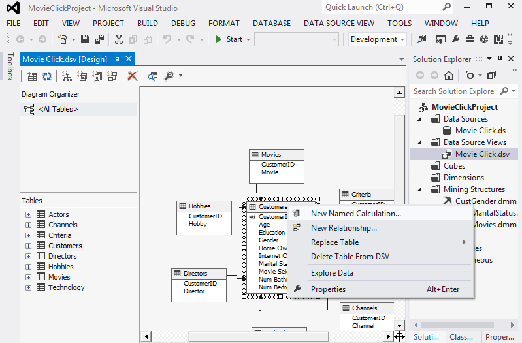Click the Redo arrow icon
Image resolution: width=522 pixels, height=343 pixels.
pos(190,39)
